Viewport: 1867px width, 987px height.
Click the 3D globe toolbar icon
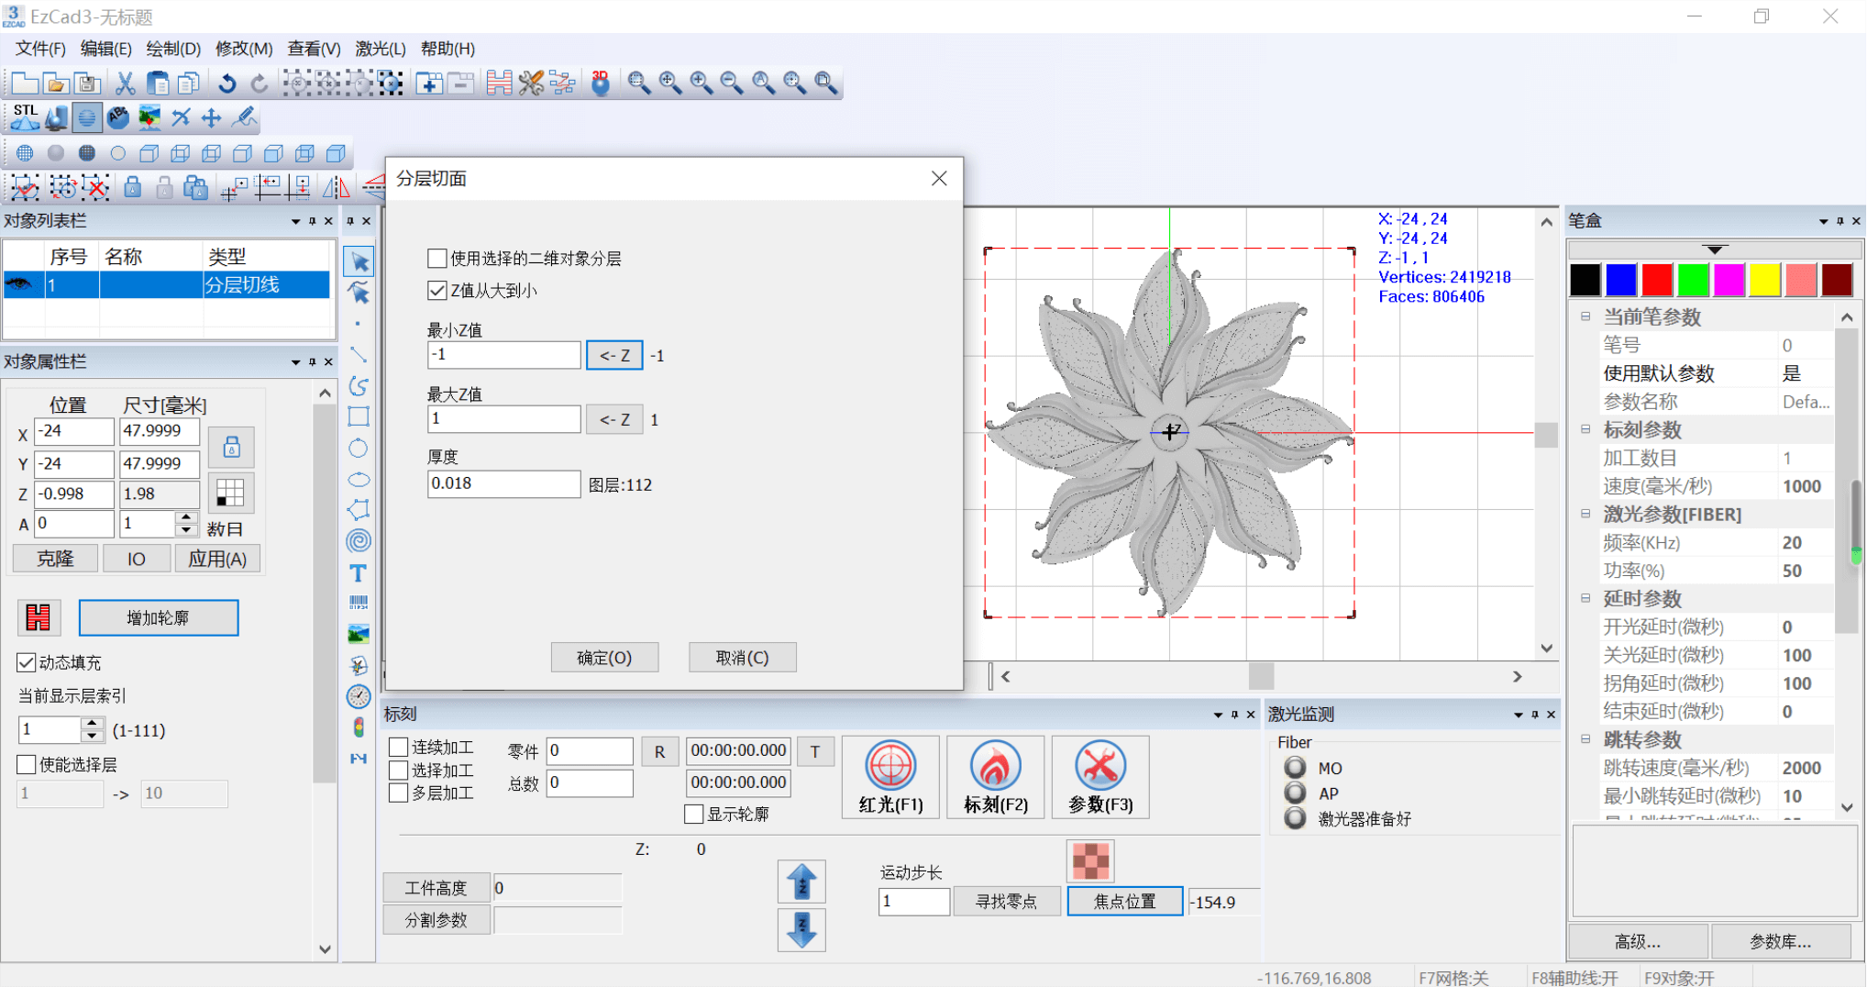(600, 83)
